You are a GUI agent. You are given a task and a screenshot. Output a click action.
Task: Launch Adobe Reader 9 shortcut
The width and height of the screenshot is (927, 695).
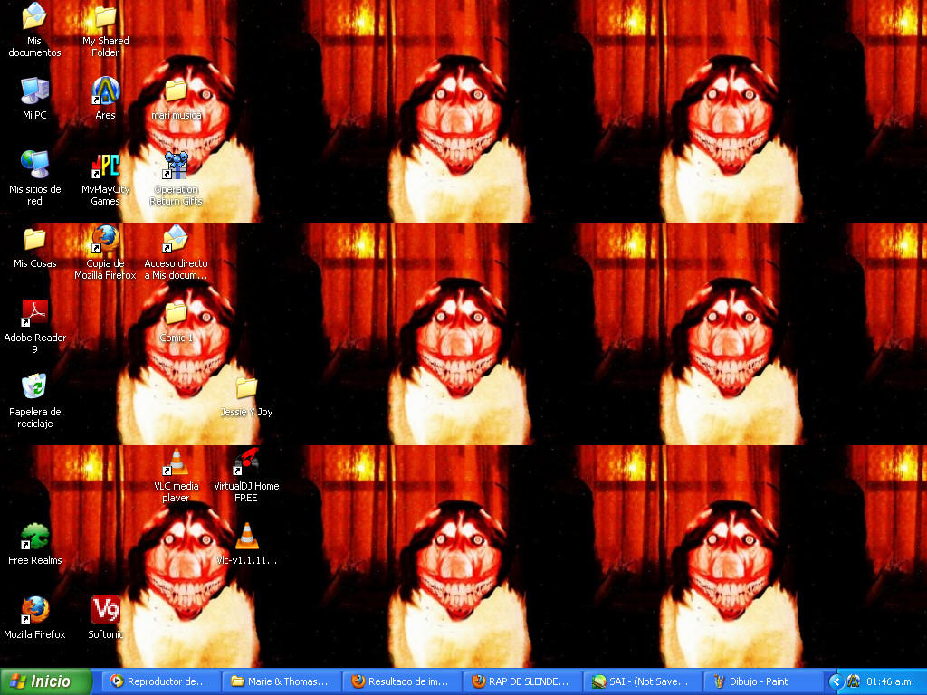pos(34,327)
